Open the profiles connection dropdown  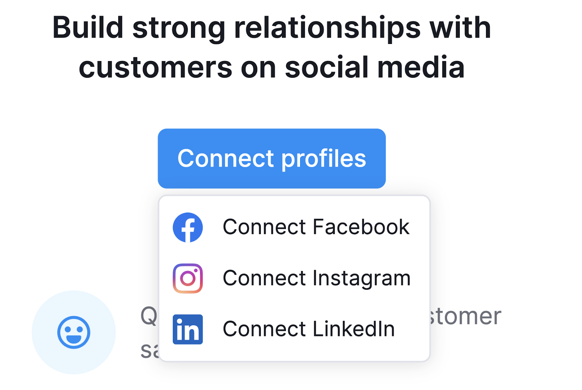(x=272, y=158)
